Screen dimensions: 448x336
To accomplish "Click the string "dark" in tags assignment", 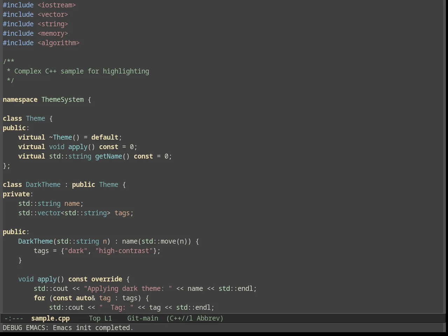I will pyautogui.click(x=76, y=251).
